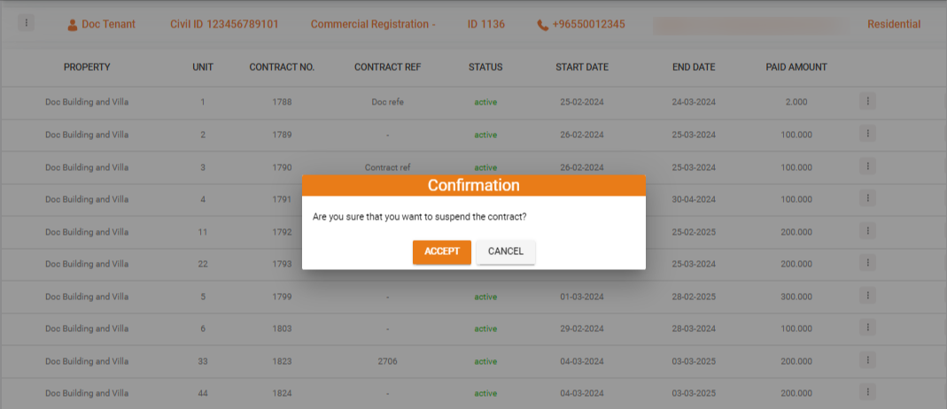Screen dimensions: 947x409
Task: Click the STATUS column header
Action: click(485, 67)
